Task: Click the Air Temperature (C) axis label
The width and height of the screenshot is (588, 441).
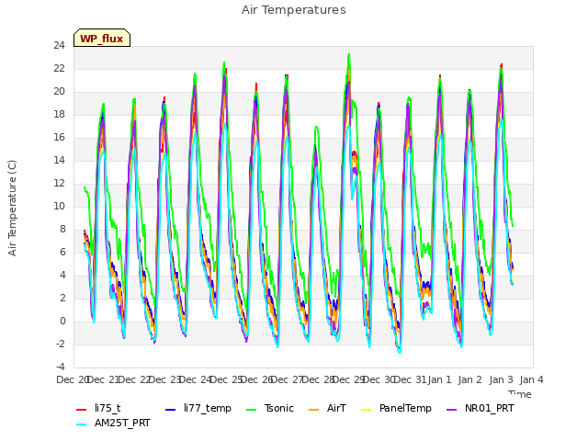Action: [12, 208]
